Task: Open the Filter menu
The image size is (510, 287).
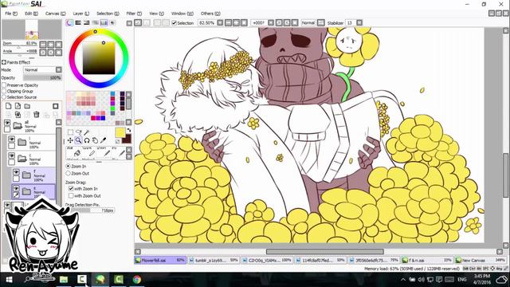Action: pos(134,14)
